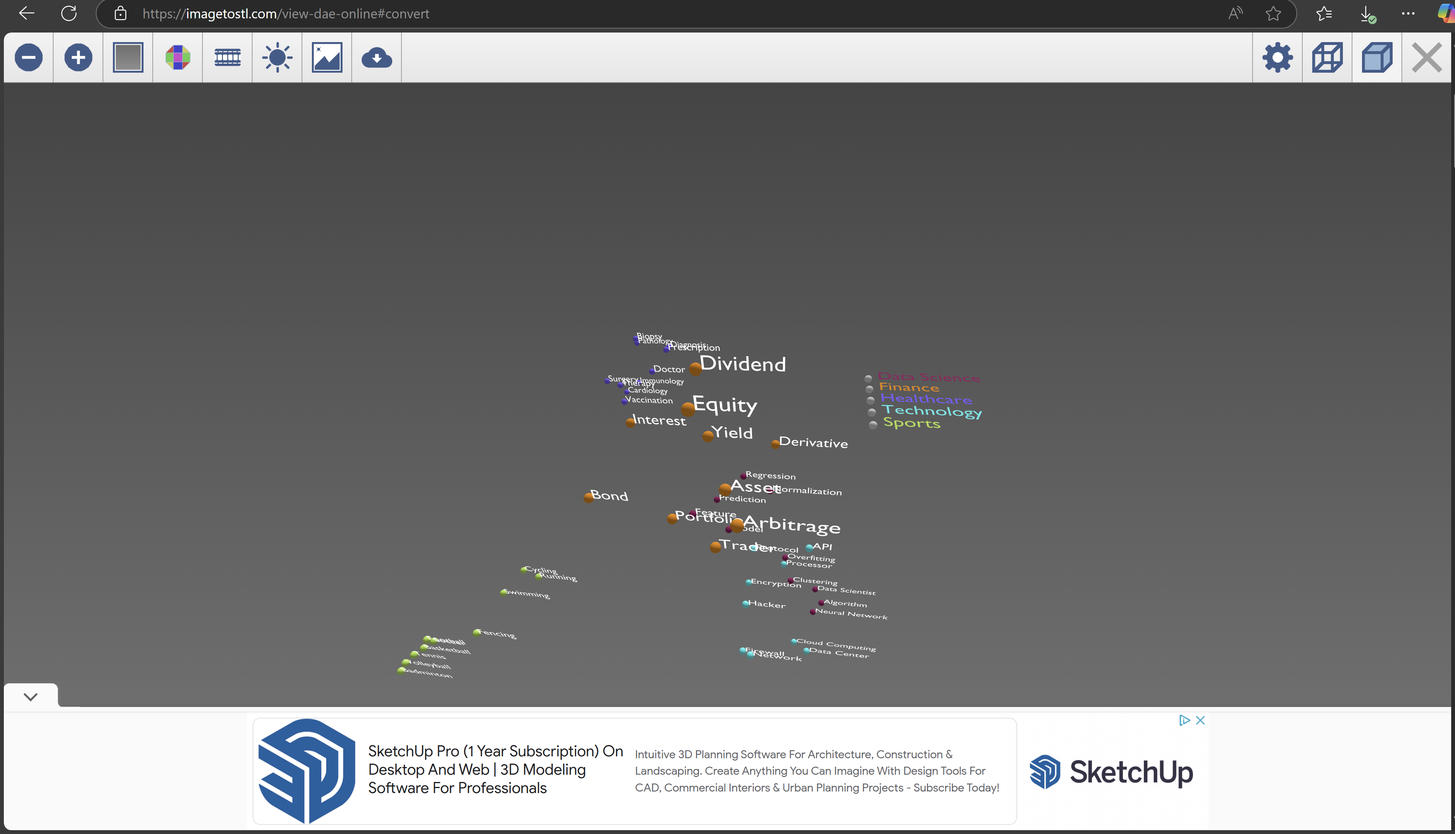Click the 'Data Center' node label

click(838, 653)
